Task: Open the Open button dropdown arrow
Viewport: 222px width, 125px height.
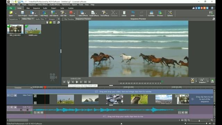Action: click(16, 14)
